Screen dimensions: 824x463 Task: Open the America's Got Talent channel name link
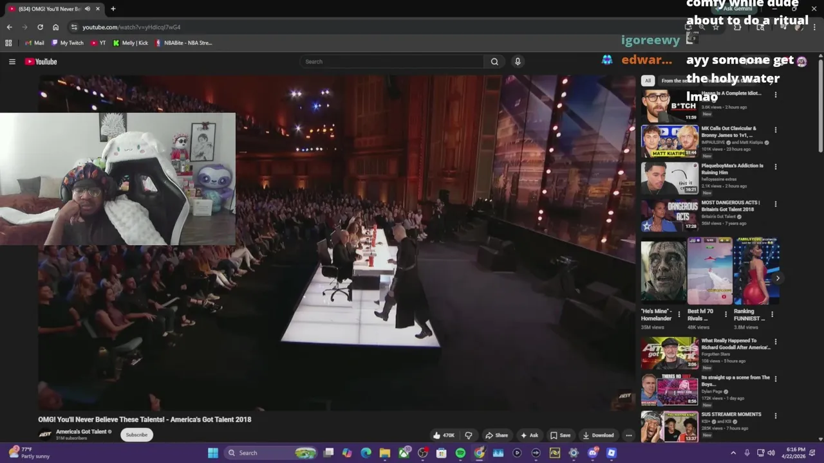[x=81, y=431]
